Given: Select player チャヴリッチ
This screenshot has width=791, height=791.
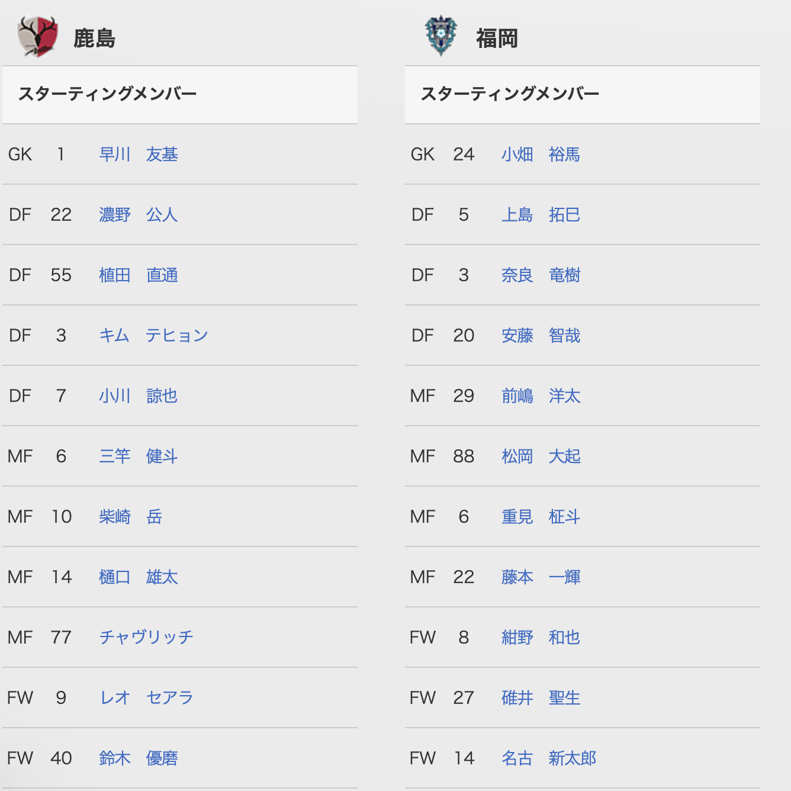Looking at the screenshot, I should pos(146,638).
